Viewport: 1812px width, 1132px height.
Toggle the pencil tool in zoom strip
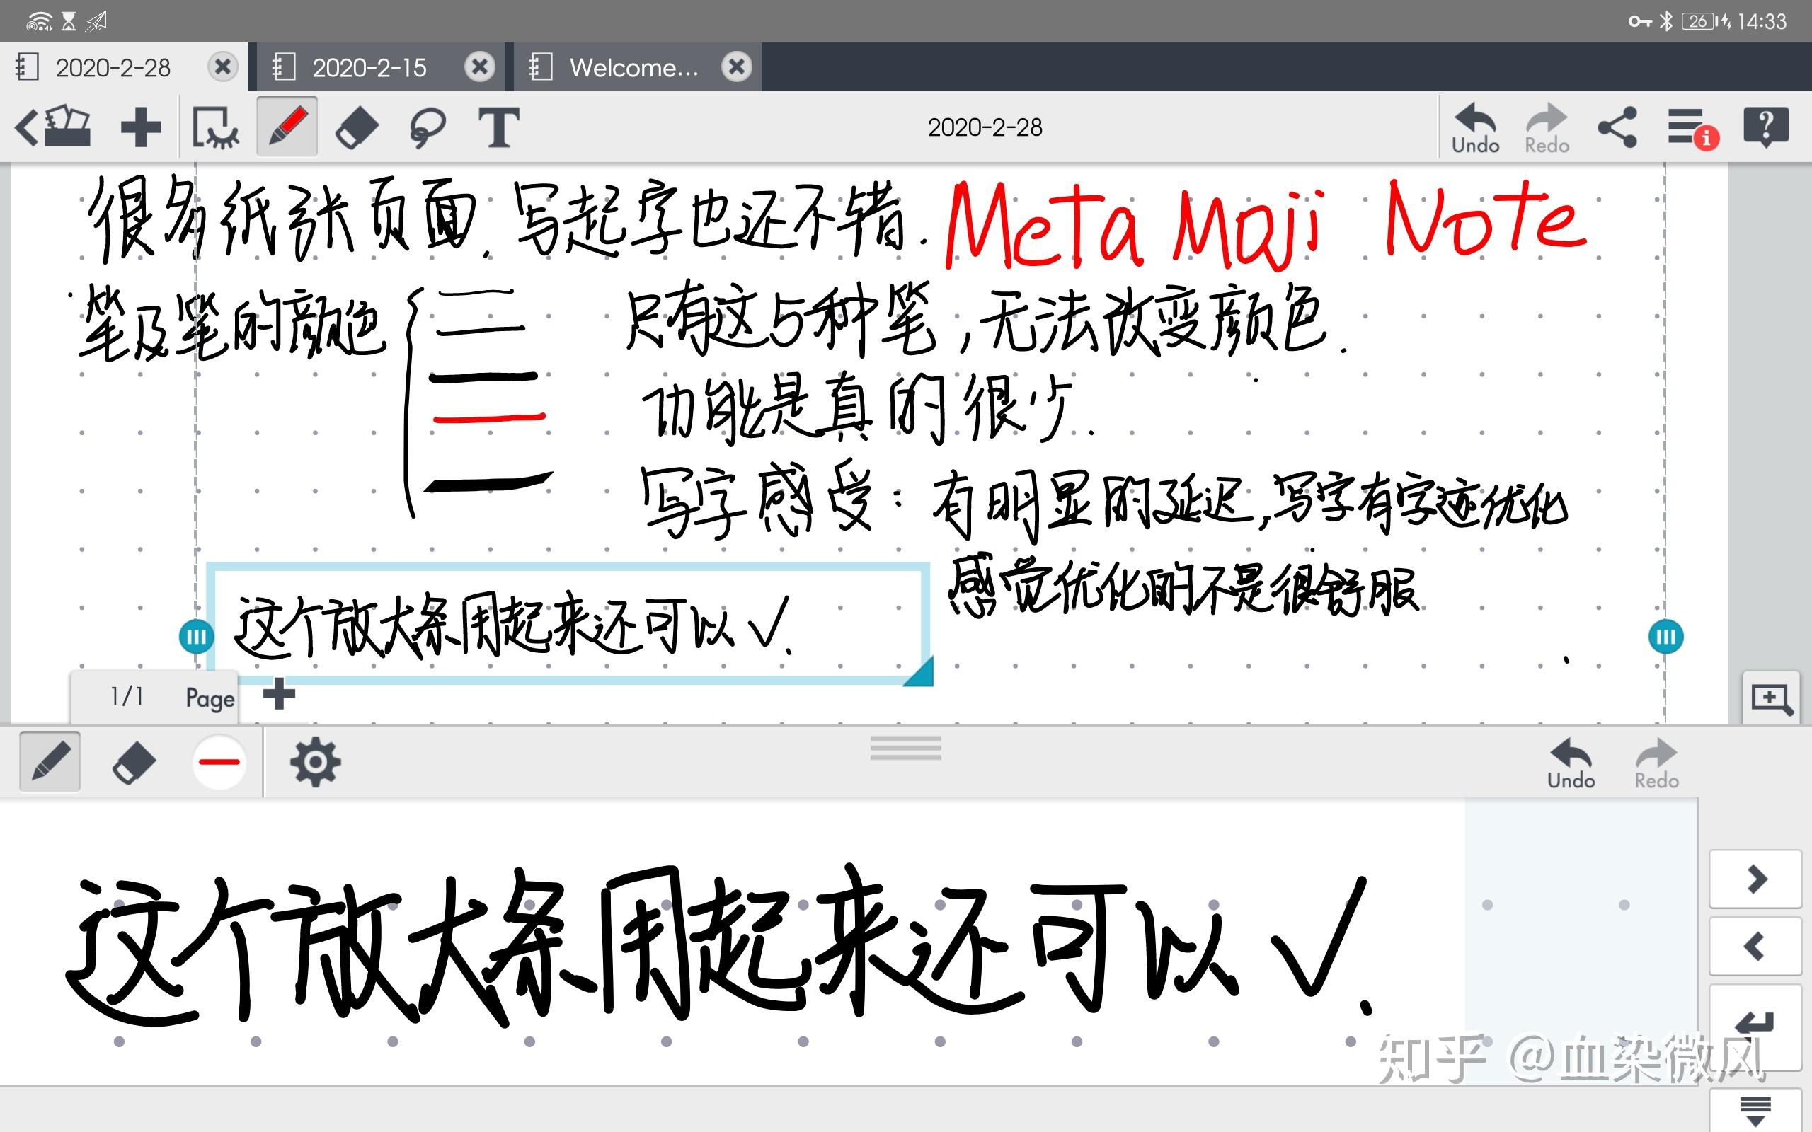click(x=50, y=762)
